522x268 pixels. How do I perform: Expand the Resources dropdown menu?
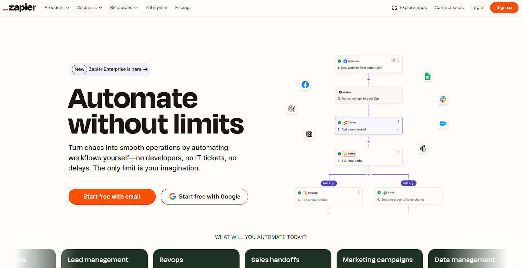coord(124,7)
